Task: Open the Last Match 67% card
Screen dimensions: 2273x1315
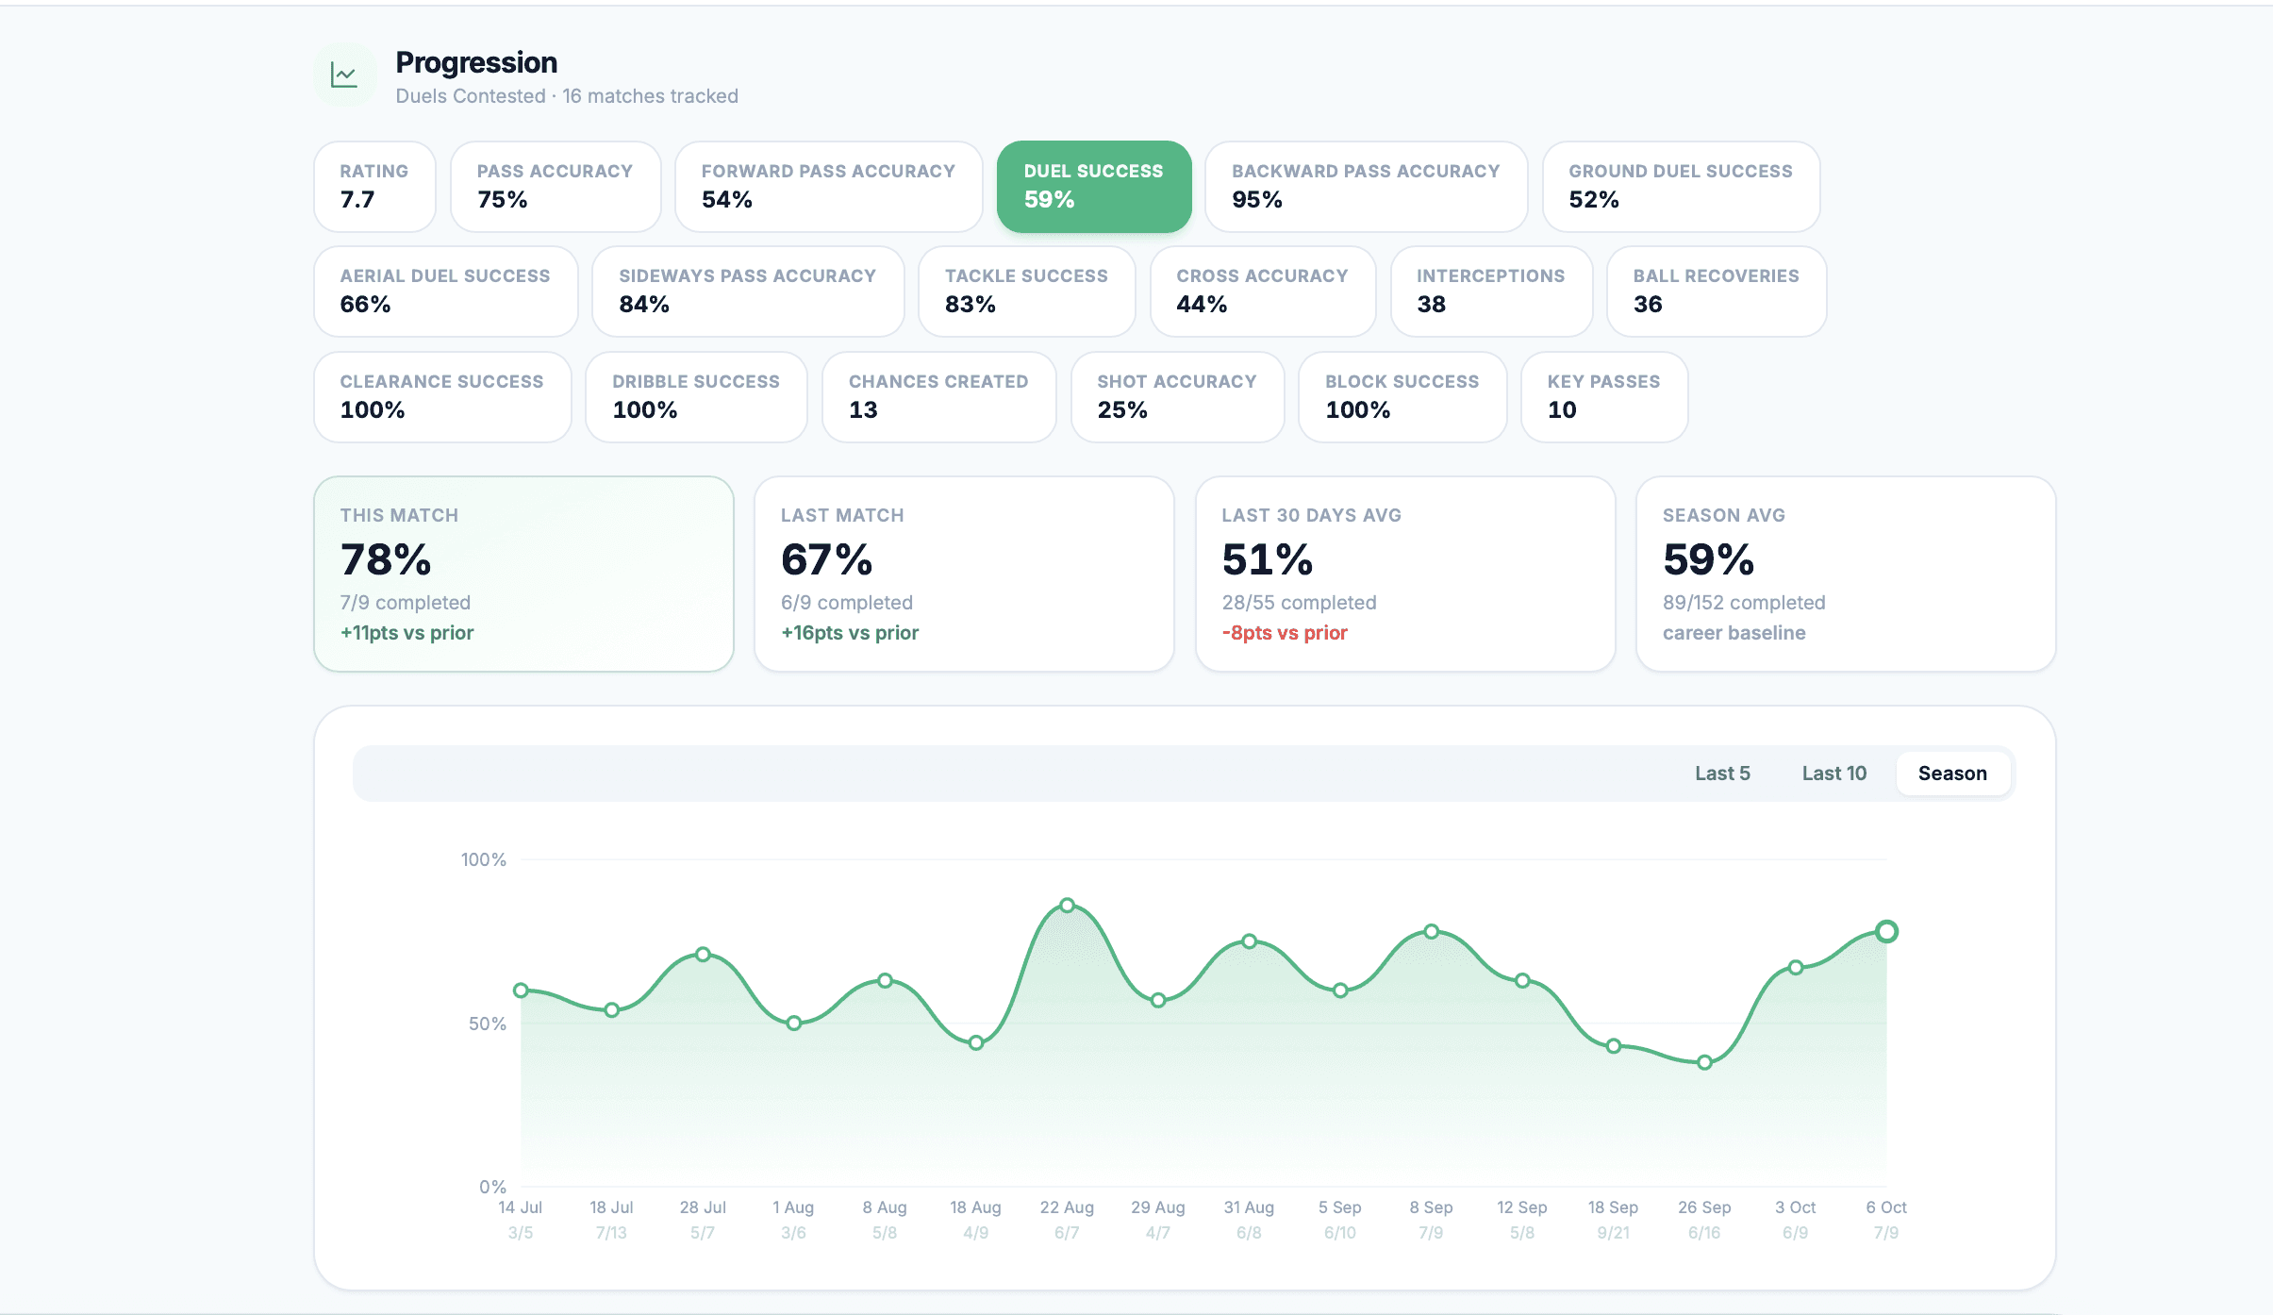Action: (964, 574)
